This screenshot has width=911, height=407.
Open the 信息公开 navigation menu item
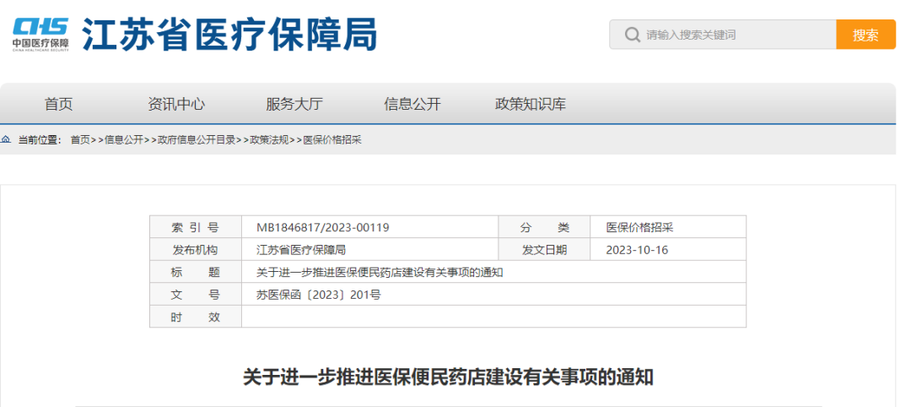[412, 105]
